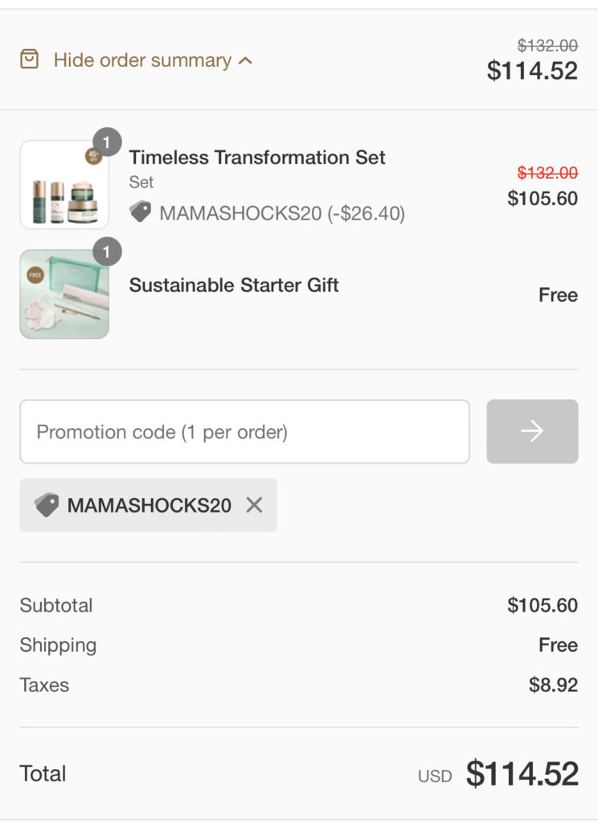Click the MAMASHOCKS20 (-$26.40) discount text
Viewport: 598px width, 824px height.
tap(282, 213)
